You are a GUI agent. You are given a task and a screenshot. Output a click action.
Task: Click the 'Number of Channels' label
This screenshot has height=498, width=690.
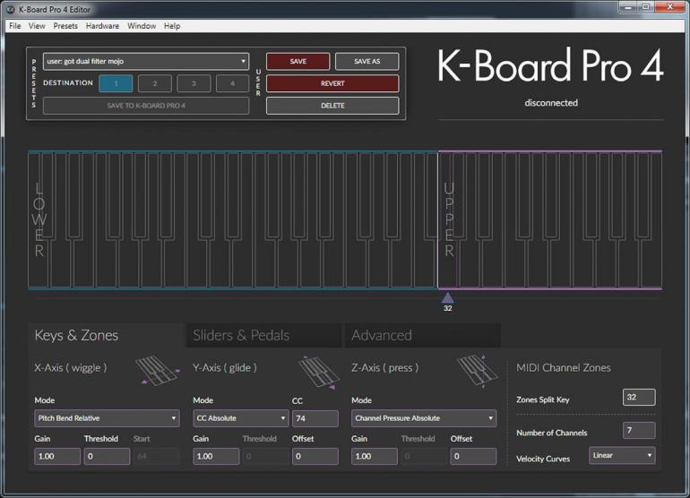click(551, 433)
